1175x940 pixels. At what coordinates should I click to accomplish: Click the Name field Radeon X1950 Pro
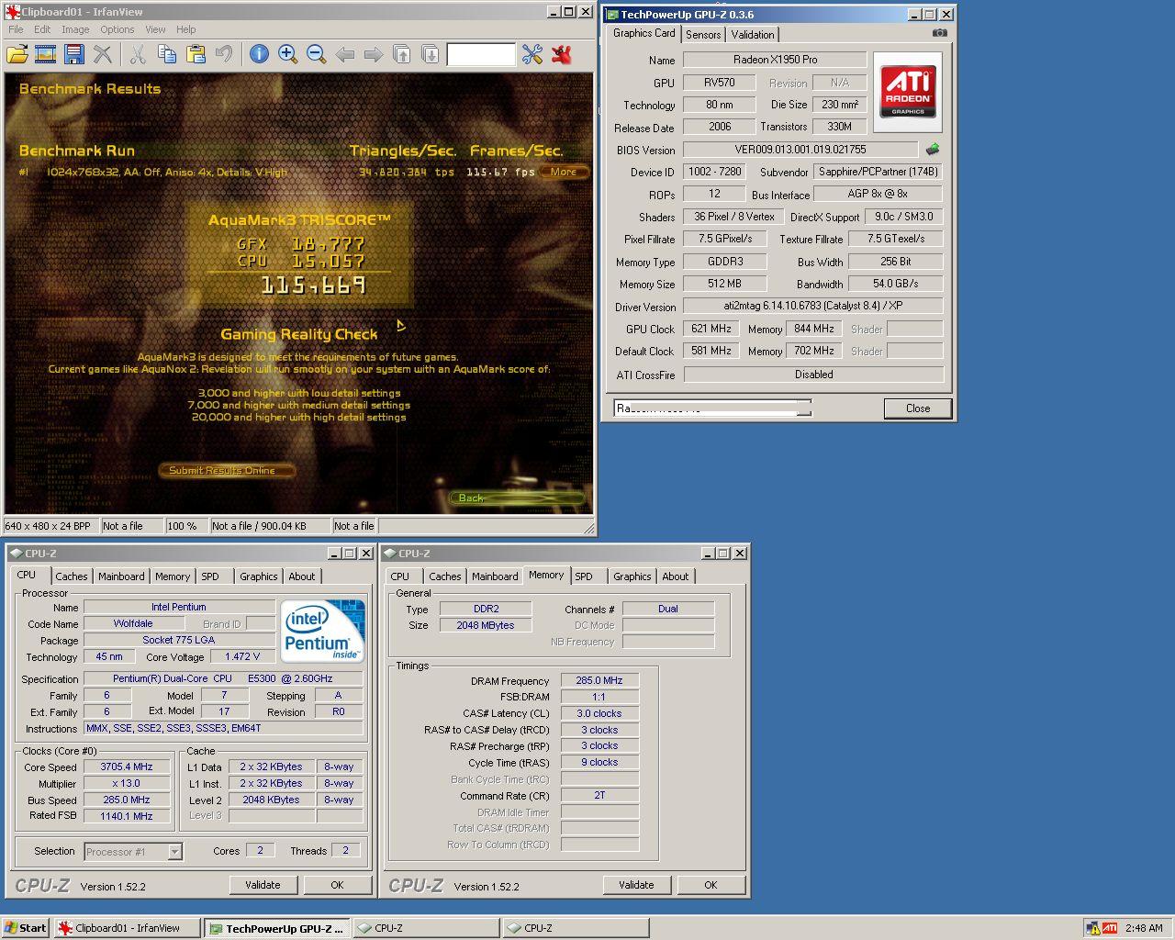775,59
